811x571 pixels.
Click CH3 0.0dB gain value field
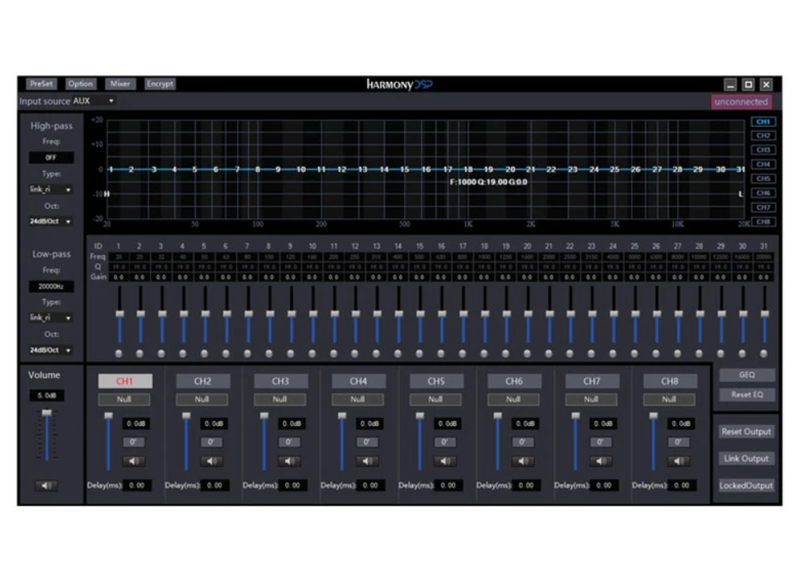click(292, 424)
